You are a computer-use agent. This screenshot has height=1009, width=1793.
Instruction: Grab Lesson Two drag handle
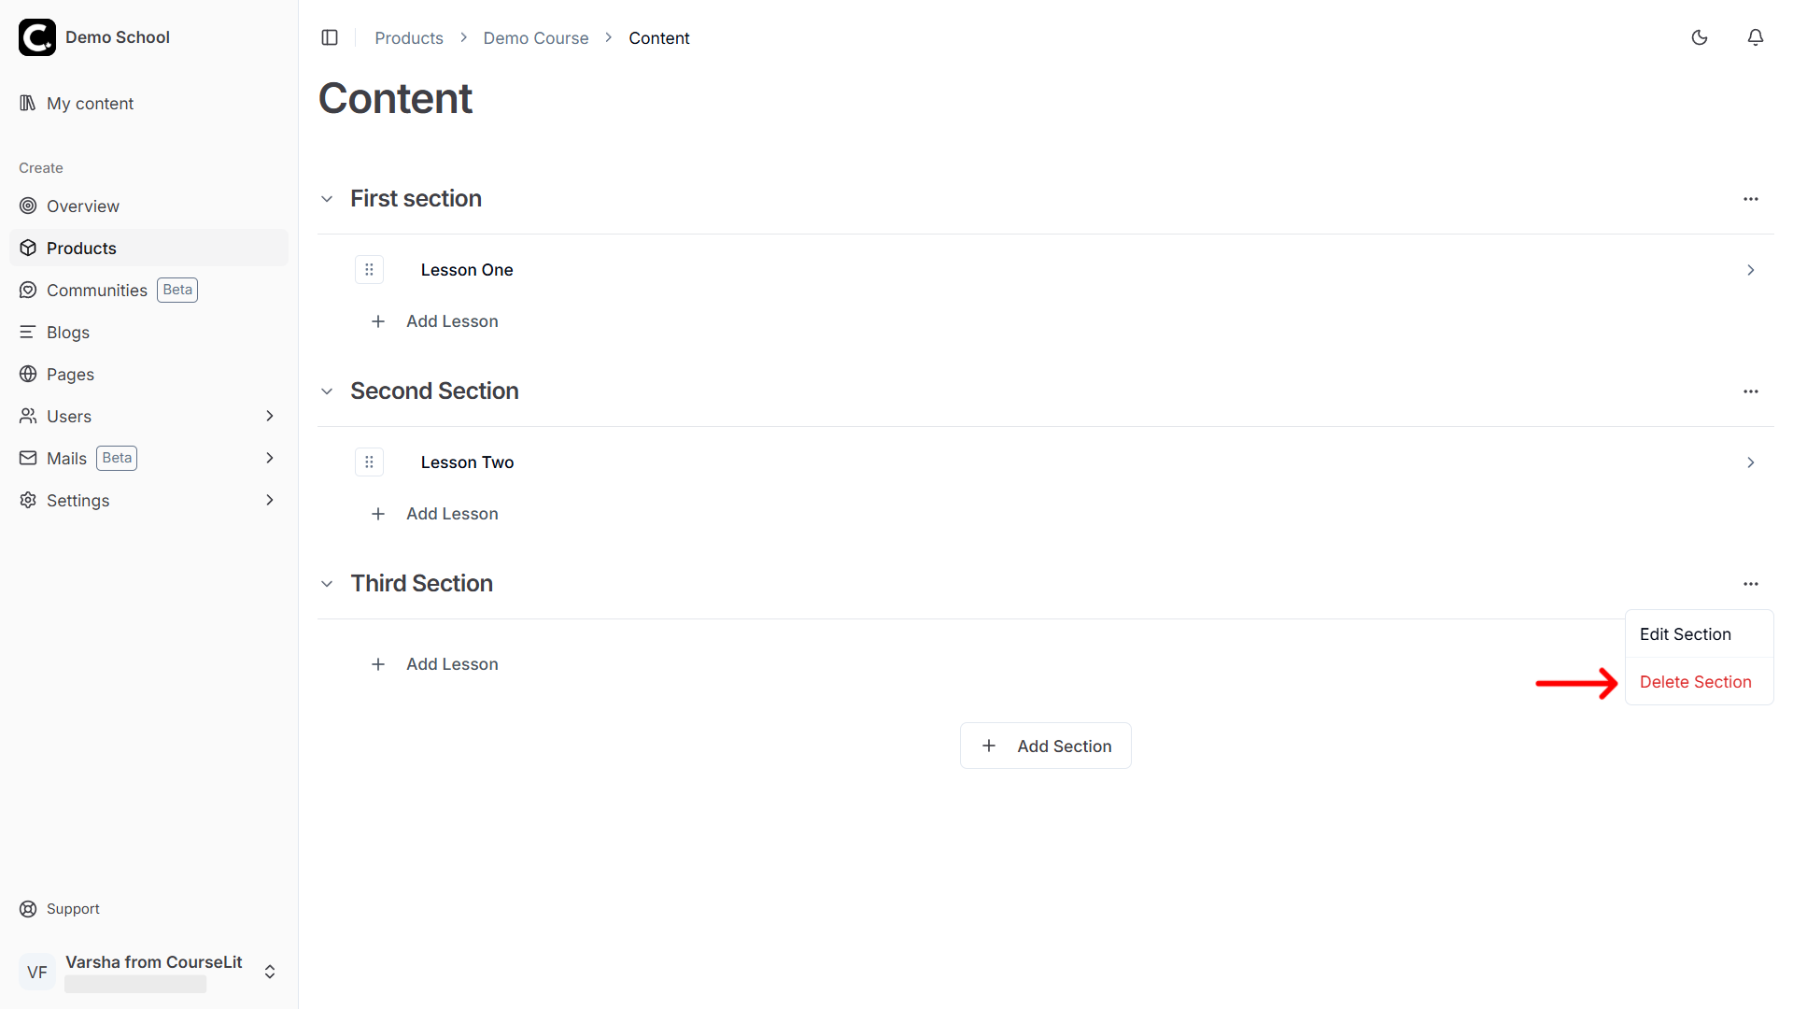tap(369, 462)
